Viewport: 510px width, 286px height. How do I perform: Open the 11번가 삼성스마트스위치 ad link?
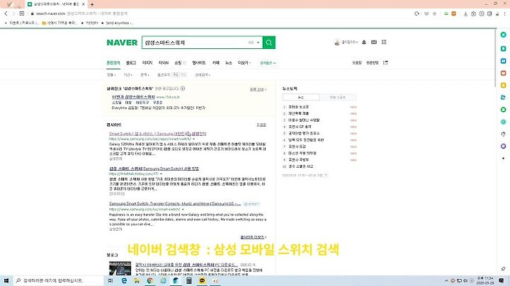(x=133, y=97)
